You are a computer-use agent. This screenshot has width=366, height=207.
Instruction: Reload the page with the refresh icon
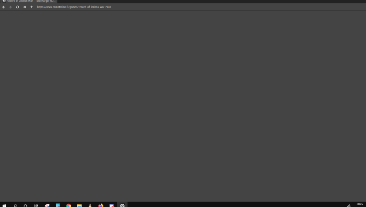(x=18, y=7)
